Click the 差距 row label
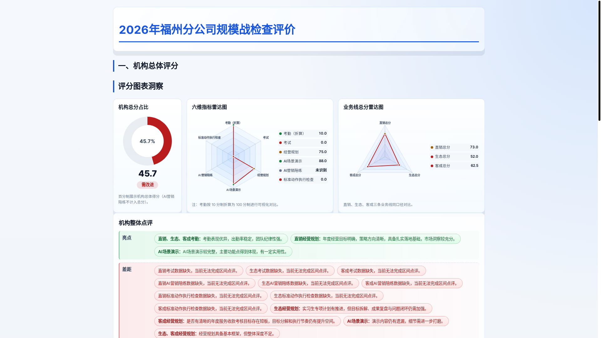This screenshot has height=338, width=601. [x=127, y=269]
